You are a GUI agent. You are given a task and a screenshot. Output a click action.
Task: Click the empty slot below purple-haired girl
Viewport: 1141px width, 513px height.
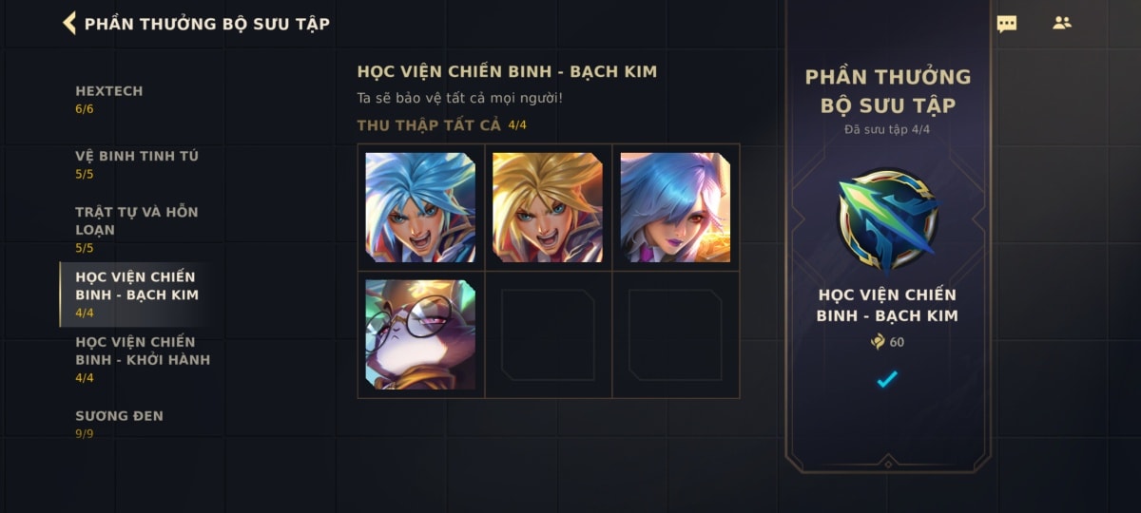pyautogui.click(x=675, y=334)
